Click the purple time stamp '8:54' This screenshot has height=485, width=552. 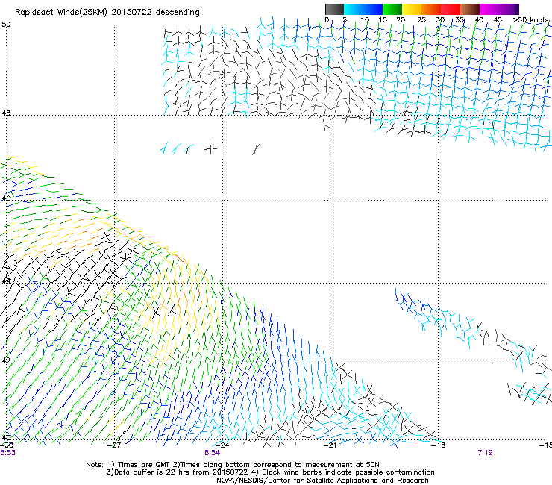pos(213,453)
